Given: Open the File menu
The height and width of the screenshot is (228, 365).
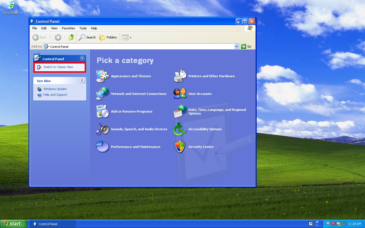Looking at the screenshot, I should (35, 28).
